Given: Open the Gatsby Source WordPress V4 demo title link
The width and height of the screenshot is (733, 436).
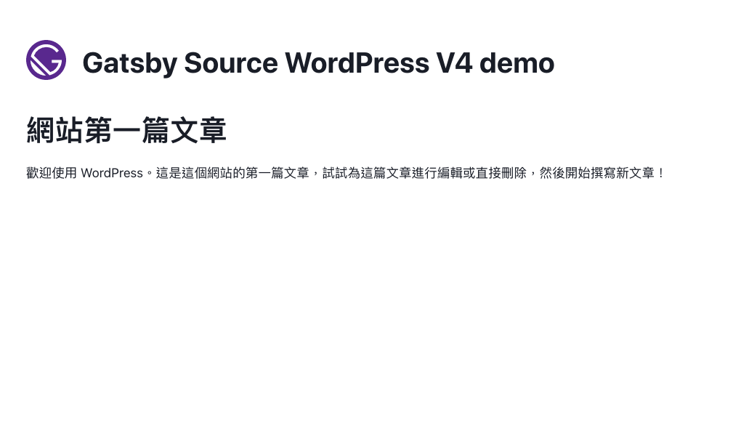Looking at the screenshot, I should click(318, 62).
